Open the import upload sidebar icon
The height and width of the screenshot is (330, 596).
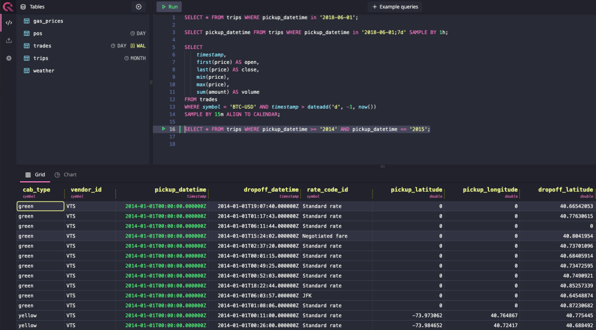click(x=9, y=41)
